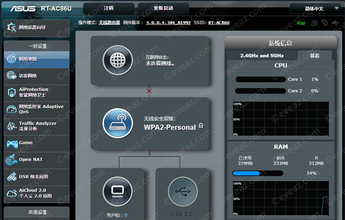Click the 未连接网络 internet status link
Image resolution: width=345 pixels, height=220 pixels.
(x=160, y=64)
